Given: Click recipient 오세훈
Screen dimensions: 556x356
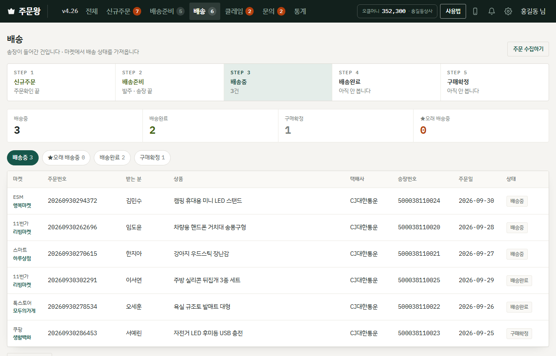Looking at the screenshot, I should click(x=134, y=307).
